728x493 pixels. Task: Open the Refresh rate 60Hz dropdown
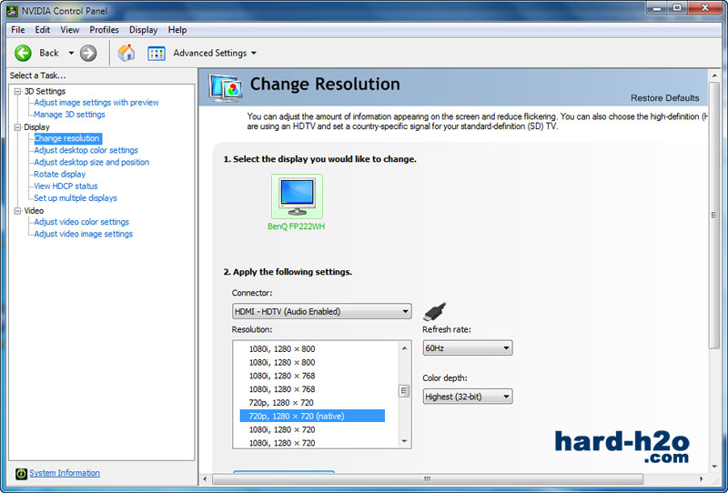tap(468, 348)
